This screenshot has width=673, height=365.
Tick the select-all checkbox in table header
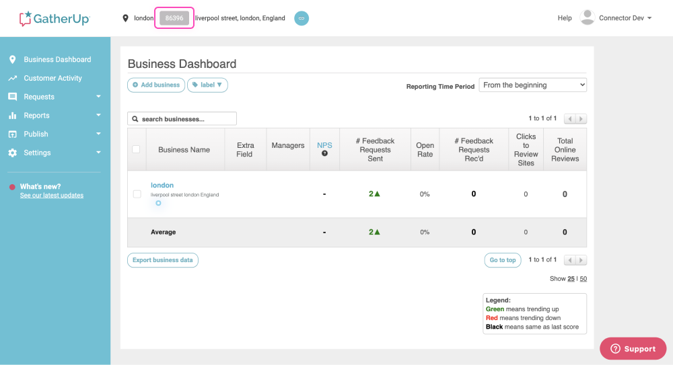[x=136, y=149]
